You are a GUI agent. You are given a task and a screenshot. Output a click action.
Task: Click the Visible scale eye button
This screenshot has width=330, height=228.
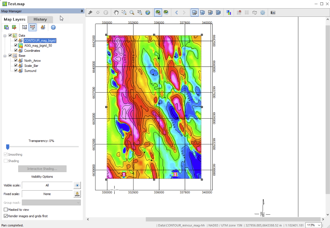pyautogui.click(x=77, y=185)
